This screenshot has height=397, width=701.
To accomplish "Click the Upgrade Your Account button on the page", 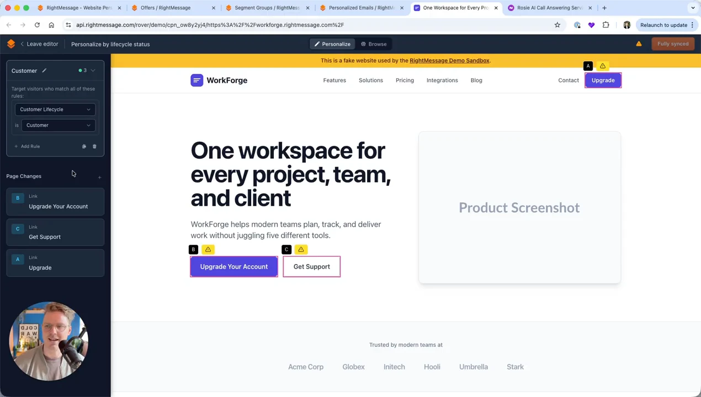I will [234, 267].
